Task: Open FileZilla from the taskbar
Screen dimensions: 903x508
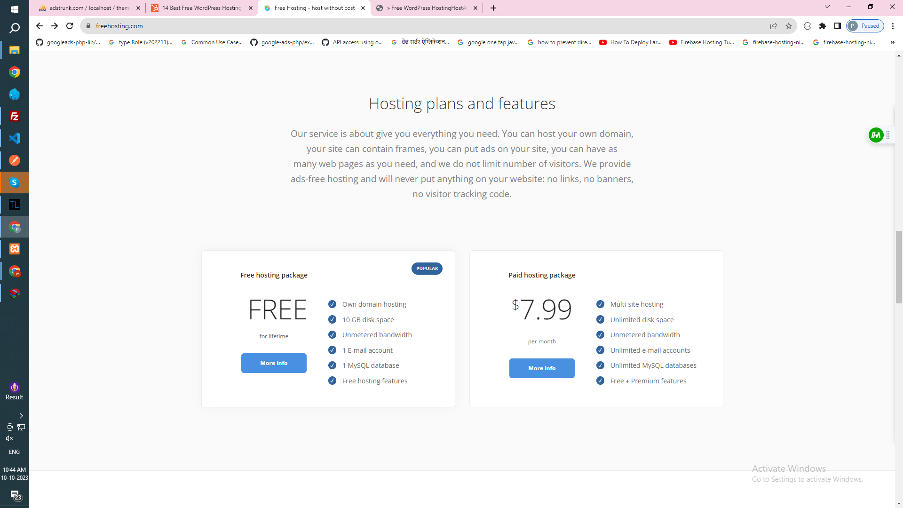Action: coord(15,116)
